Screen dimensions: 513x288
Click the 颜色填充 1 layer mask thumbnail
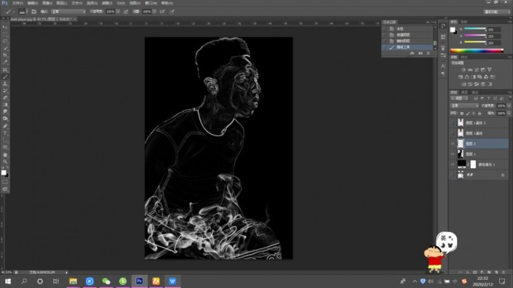point(473,164)
